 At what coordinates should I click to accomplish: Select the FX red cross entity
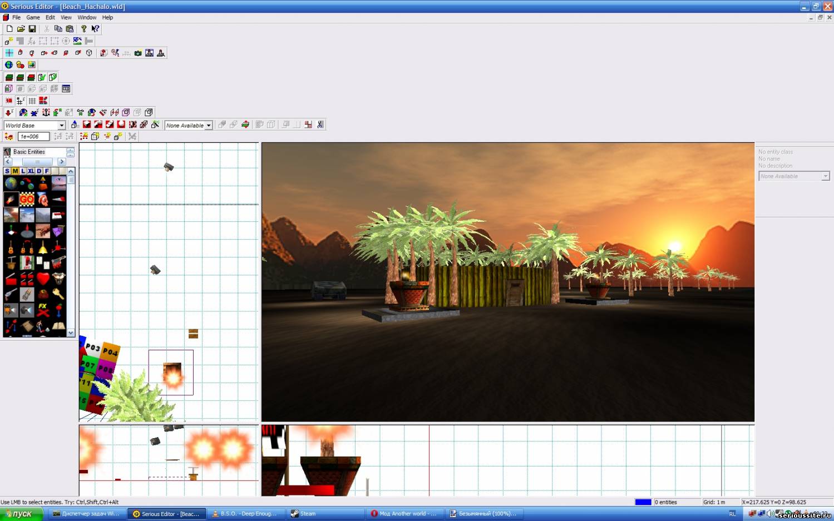click(43, 310)
